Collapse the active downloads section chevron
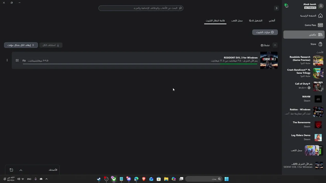Viewport: 326px width, 183px height. (x=275, y=45)
